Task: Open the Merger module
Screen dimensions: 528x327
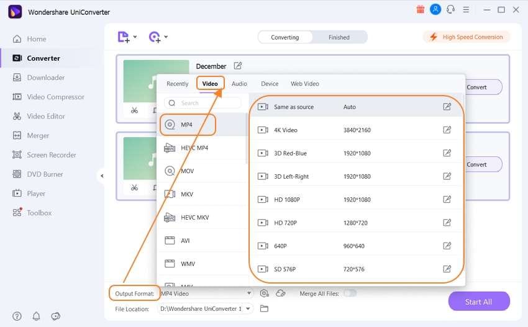Action: pyautogui.click(x=30, y=135)
